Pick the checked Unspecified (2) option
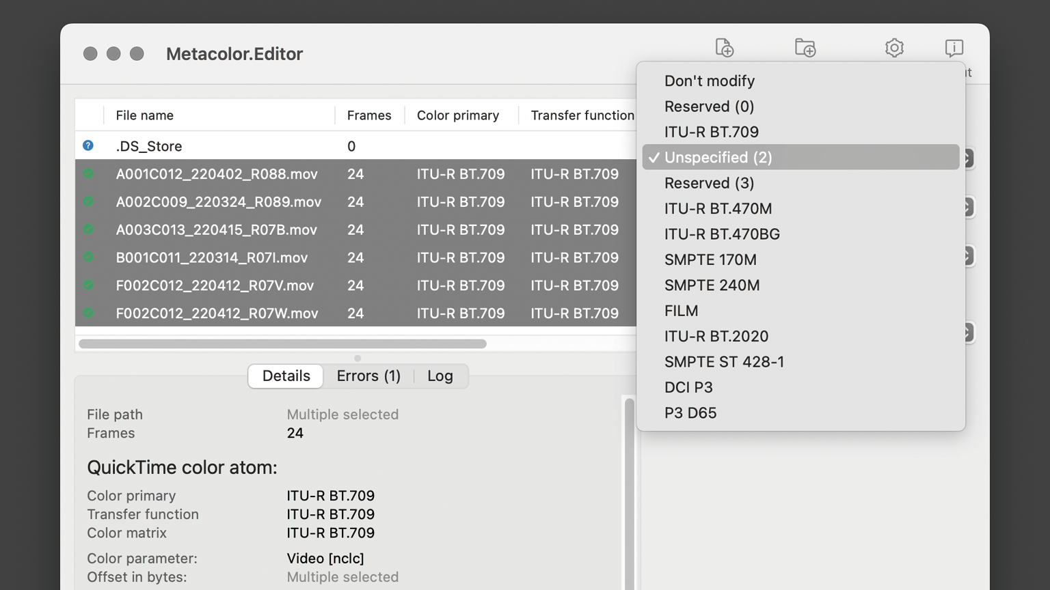Image resolution: width=1050 pixels, height=590 pixels. tap(718, 157)
